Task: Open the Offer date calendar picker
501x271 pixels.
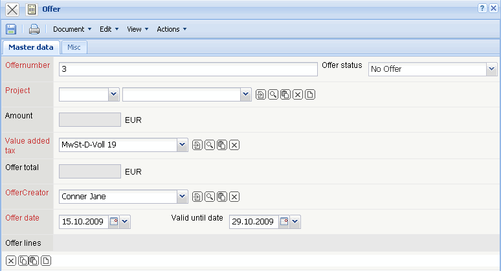Action: pos(114,222)
